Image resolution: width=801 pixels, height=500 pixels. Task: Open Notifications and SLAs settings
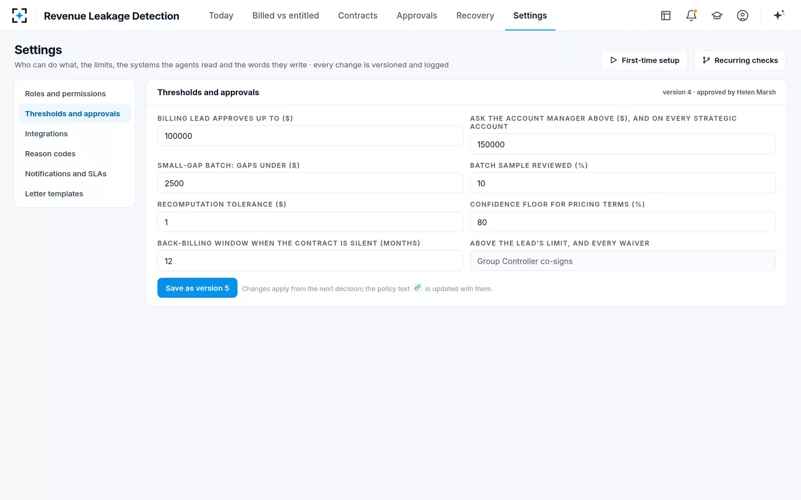tap(75, 174)
